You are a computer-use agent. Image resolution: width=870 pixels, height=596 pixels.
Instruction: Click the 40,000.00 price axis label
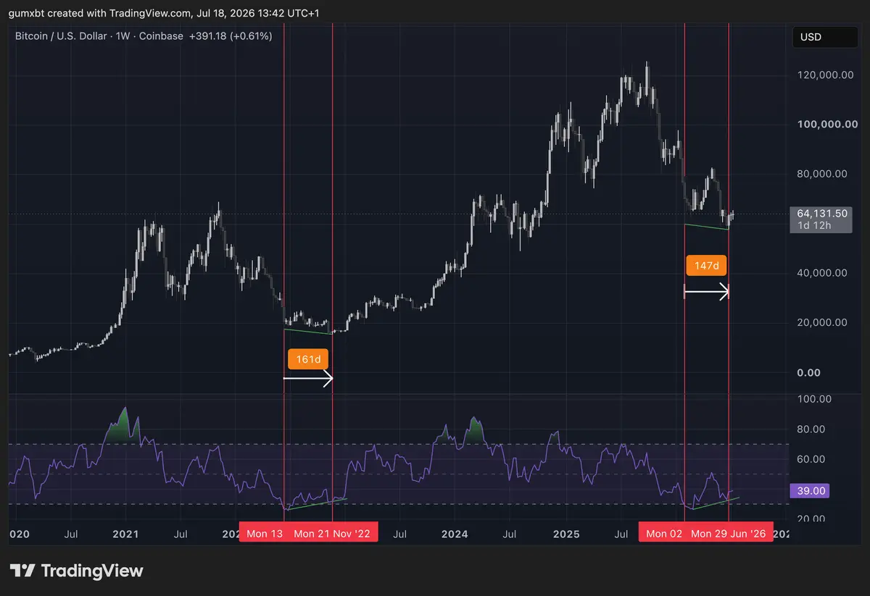coord(822,273)
